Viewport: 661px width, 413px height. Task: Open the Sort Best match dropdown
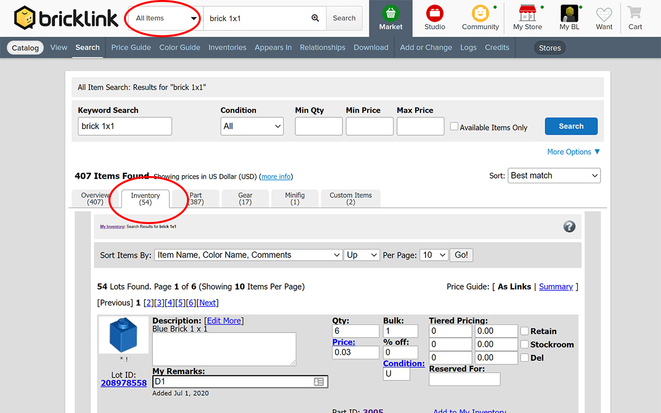click(x=554, y=176)
